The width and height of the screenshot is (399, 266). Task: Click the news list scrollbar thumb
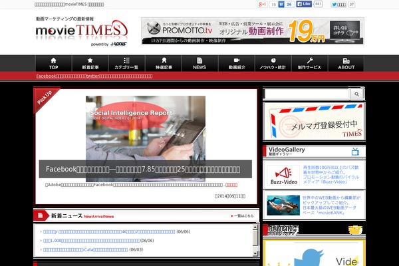tap(255, 238)
